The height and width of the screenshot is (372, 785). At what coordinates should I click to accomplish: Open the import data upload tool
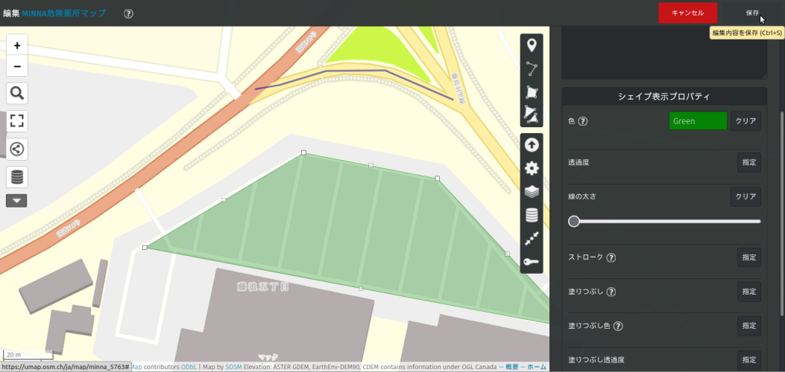(x=532, y=145)
